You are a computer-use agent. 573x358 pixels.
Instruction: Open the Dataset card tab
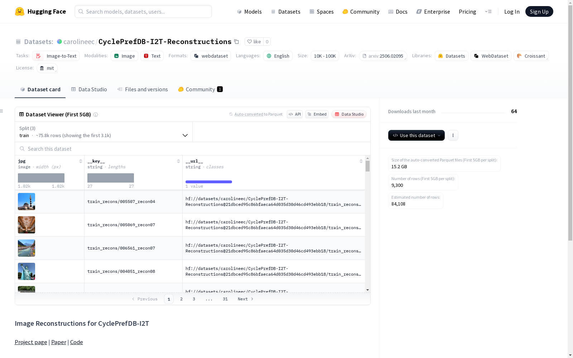40,89
